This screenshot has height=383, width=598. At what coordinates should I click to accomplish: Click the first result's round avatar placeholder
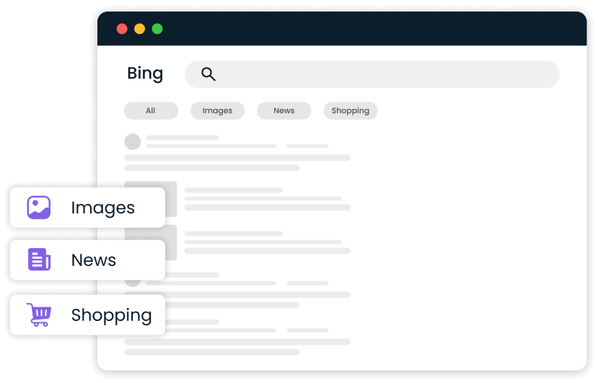133,141
